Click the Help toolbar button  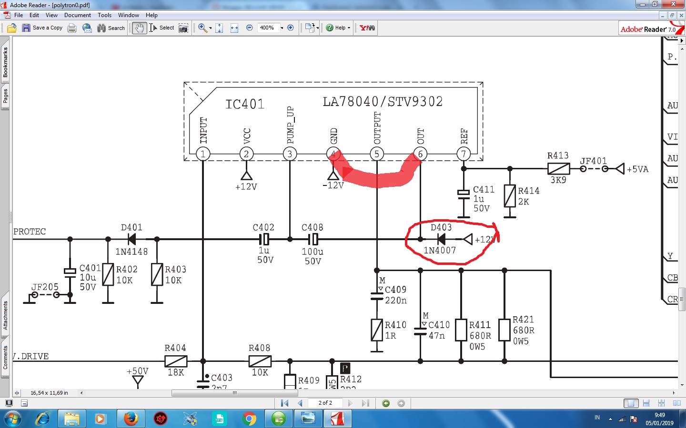coord(338,28)
